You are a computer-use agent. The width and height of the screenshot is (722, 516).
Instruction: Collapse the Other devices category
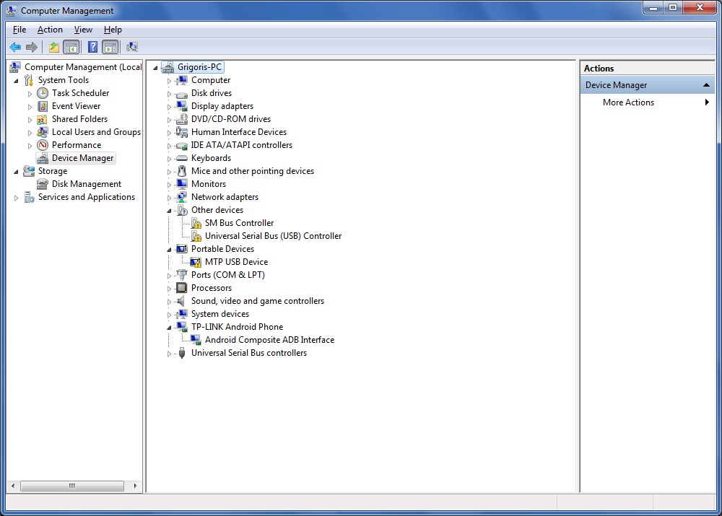[170, 210]
